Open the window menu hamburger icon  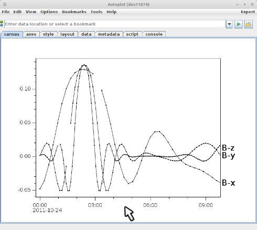click(5, 4)
